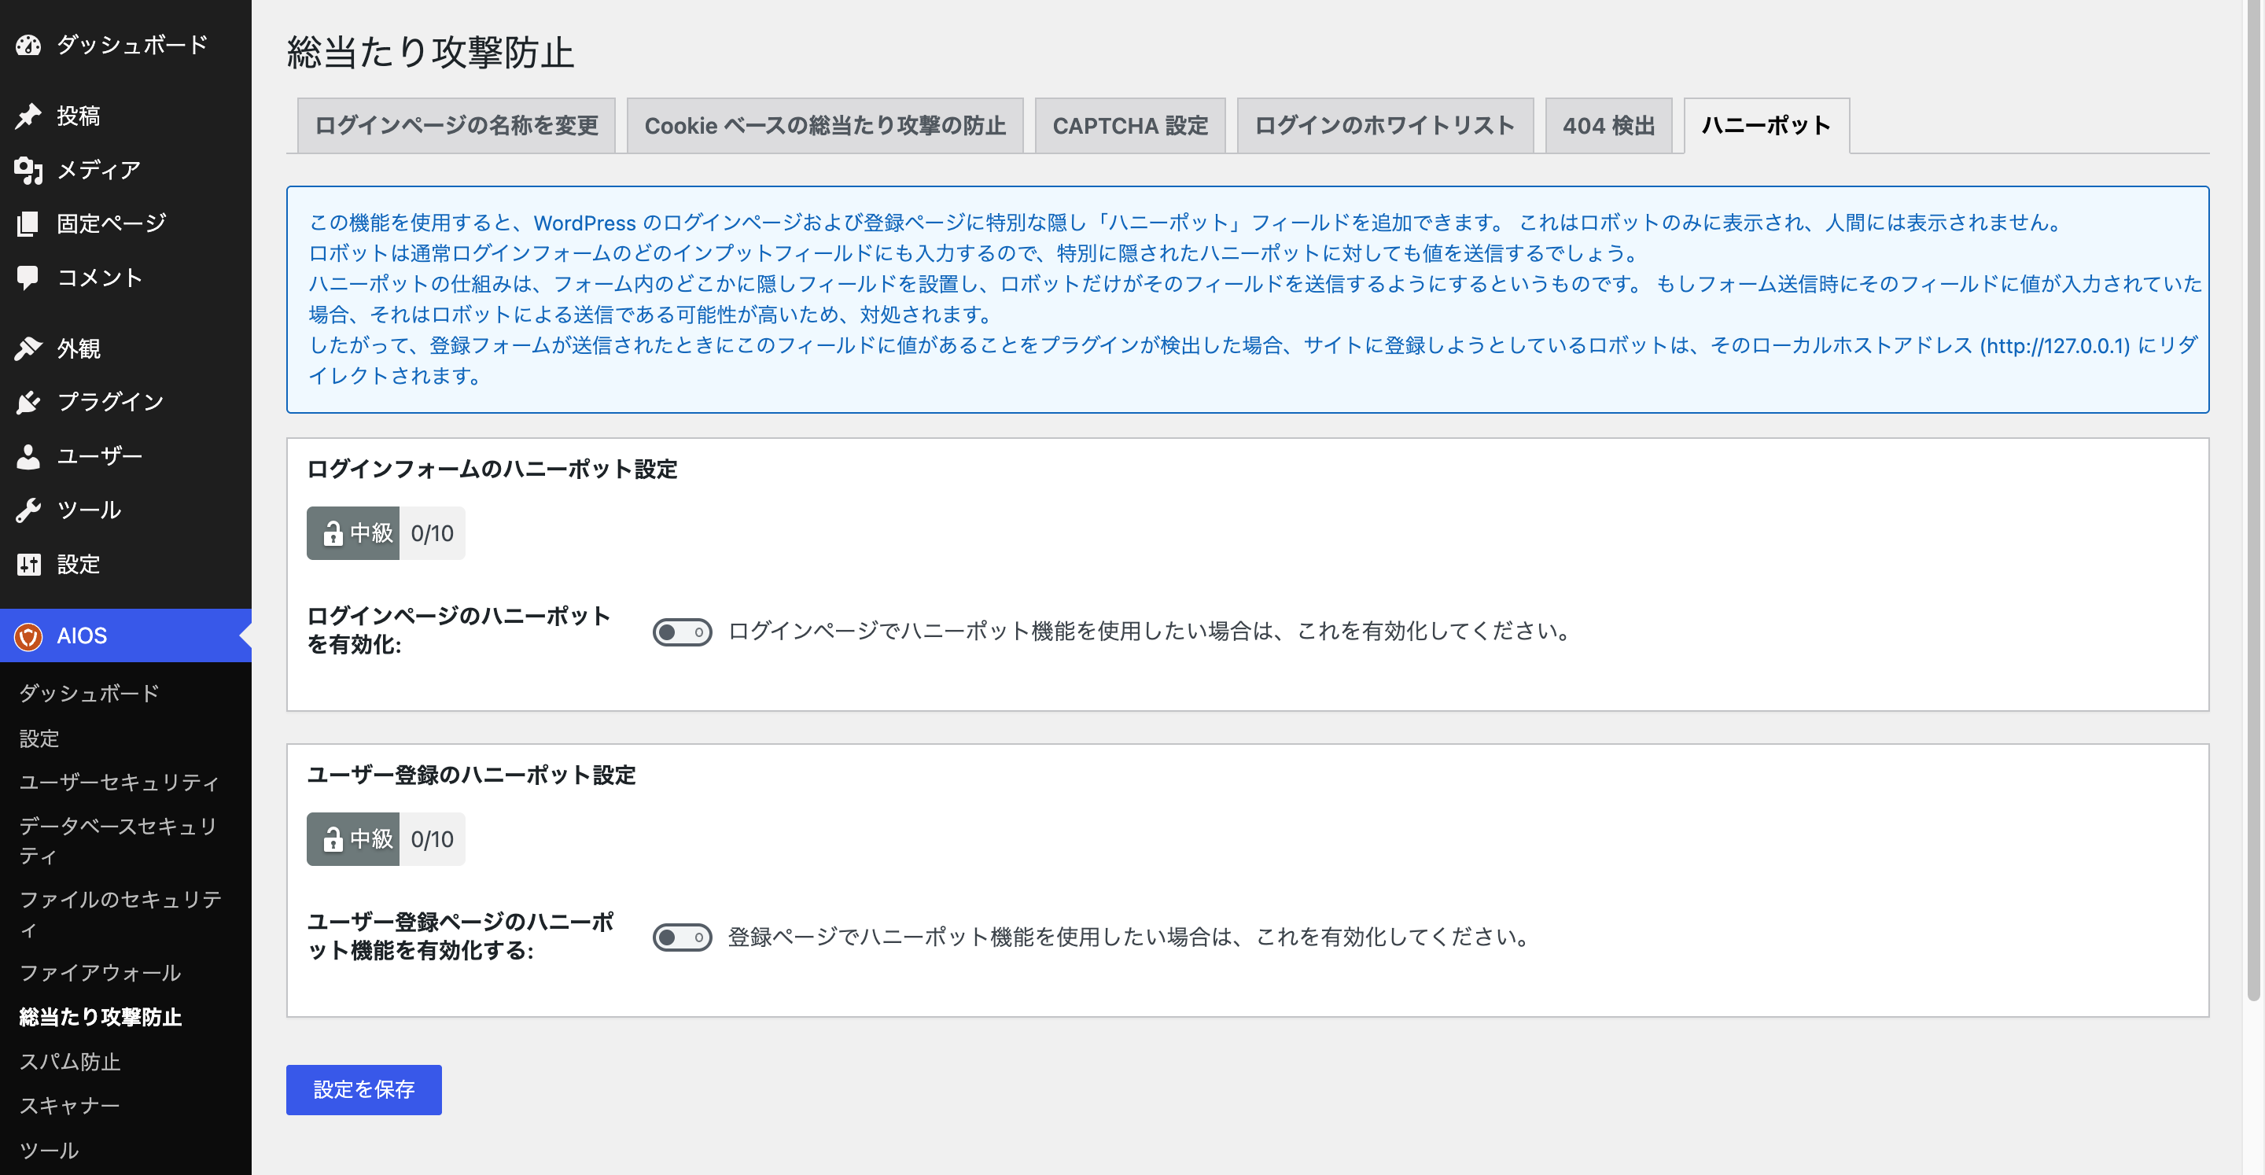Click the ユーザー登録のハニーポット設定 heading
The height and width of the screenshot is (1175, 2265).
[471, 775]
